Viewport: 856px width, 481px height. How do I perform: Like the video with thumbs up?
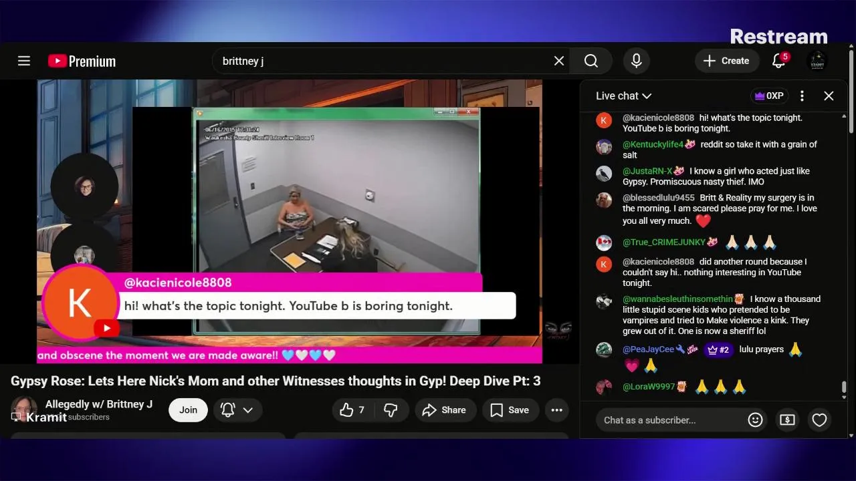pos(354,410)
